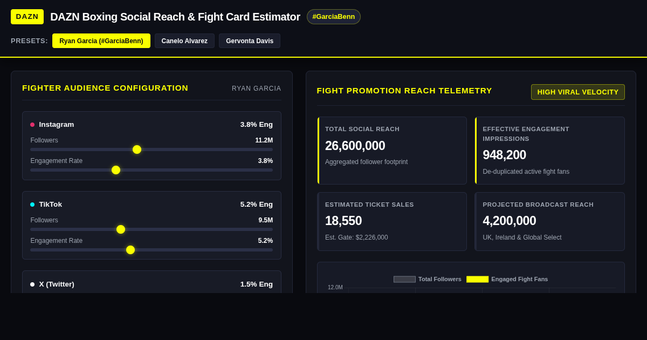Select the Ryan Garcia (#GarciaBenn) preset
The image size is (647, 340).
coord(101,41)
